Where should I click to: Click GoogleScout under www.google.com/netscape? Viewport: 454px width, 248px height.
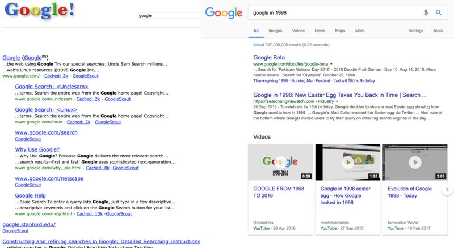[x=28, y=185]
